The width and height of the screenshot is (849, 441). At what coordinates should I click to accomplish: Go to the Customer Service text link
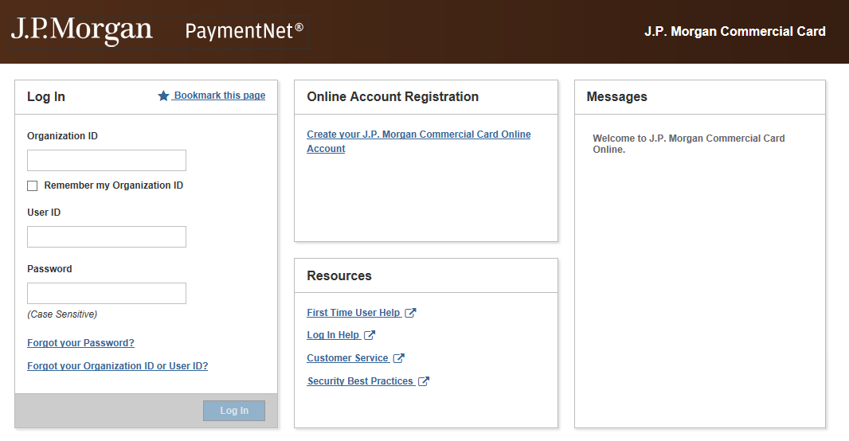coord(347,358)
